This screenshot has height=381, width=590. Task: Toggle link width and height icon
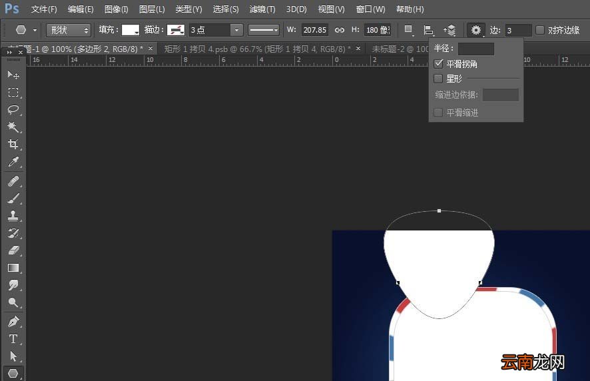(340, 30)
